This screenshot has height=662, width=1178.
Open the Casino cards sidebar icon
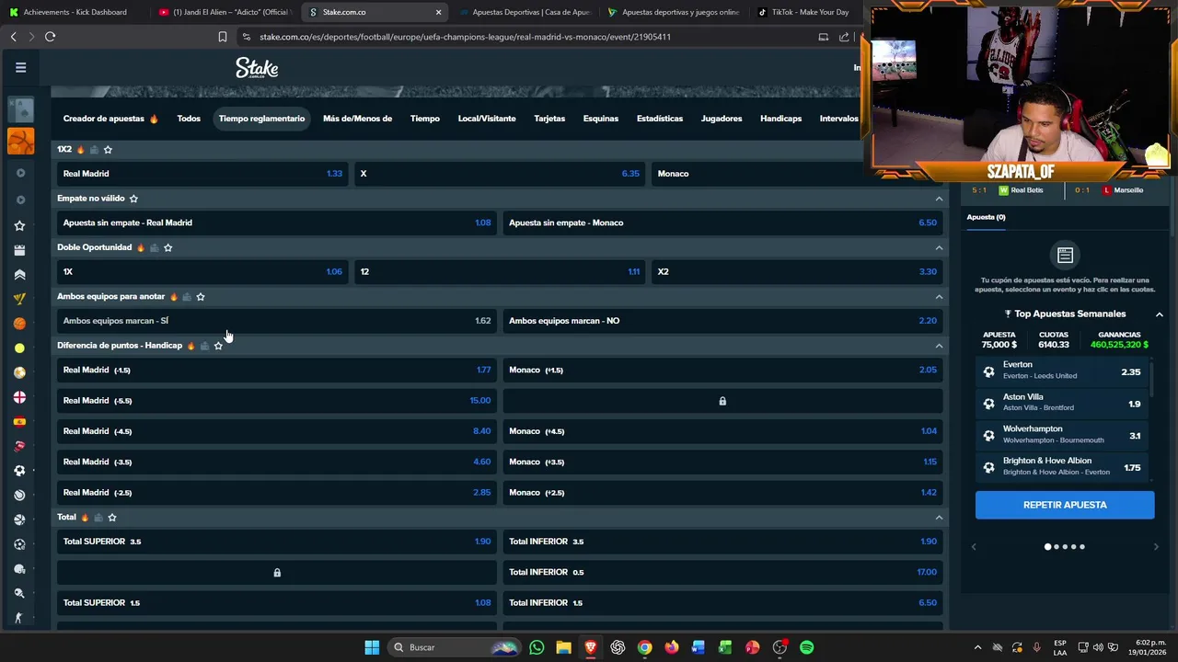20,110
